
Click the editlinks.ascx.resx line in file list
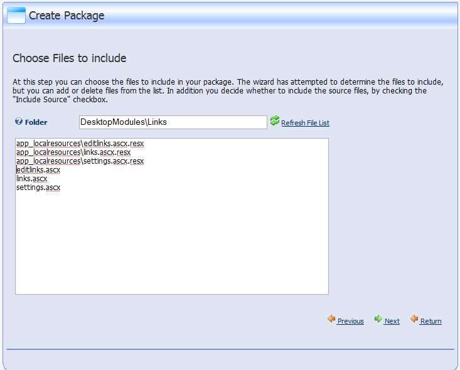[x=80, y=144]
